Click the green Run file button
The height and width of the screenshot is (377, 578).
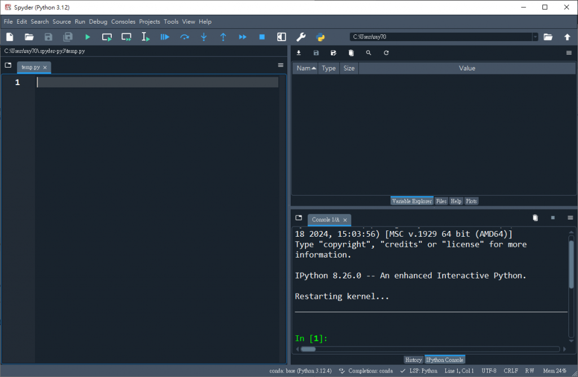[87, 37]
